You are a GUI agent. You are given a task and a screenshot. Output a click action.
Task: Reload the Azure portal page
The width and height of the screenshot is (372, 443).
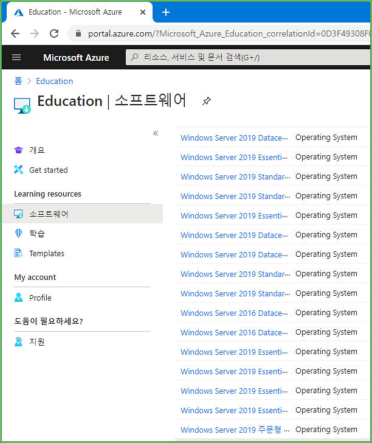point(54,33)
